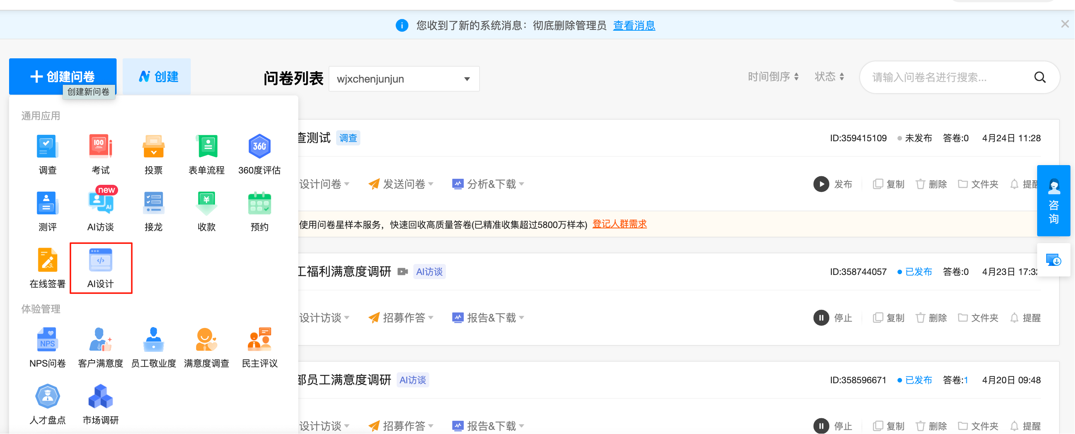This screenshot has height=434, width=1075.
Task: Expand the wjxchenjunjun account dropdown
Action: tap(404, 79)
